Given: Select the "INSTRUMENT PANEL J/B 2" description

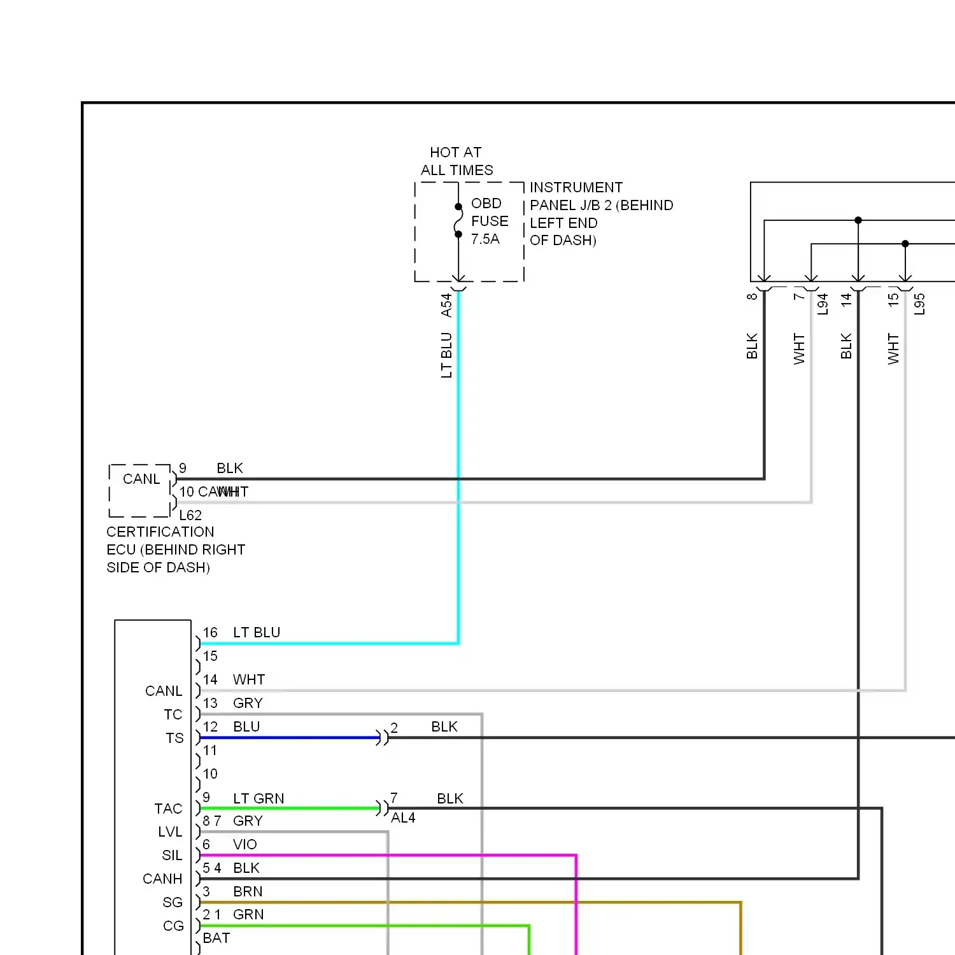Looking at the screenshot, I should (x=601, y=214).
